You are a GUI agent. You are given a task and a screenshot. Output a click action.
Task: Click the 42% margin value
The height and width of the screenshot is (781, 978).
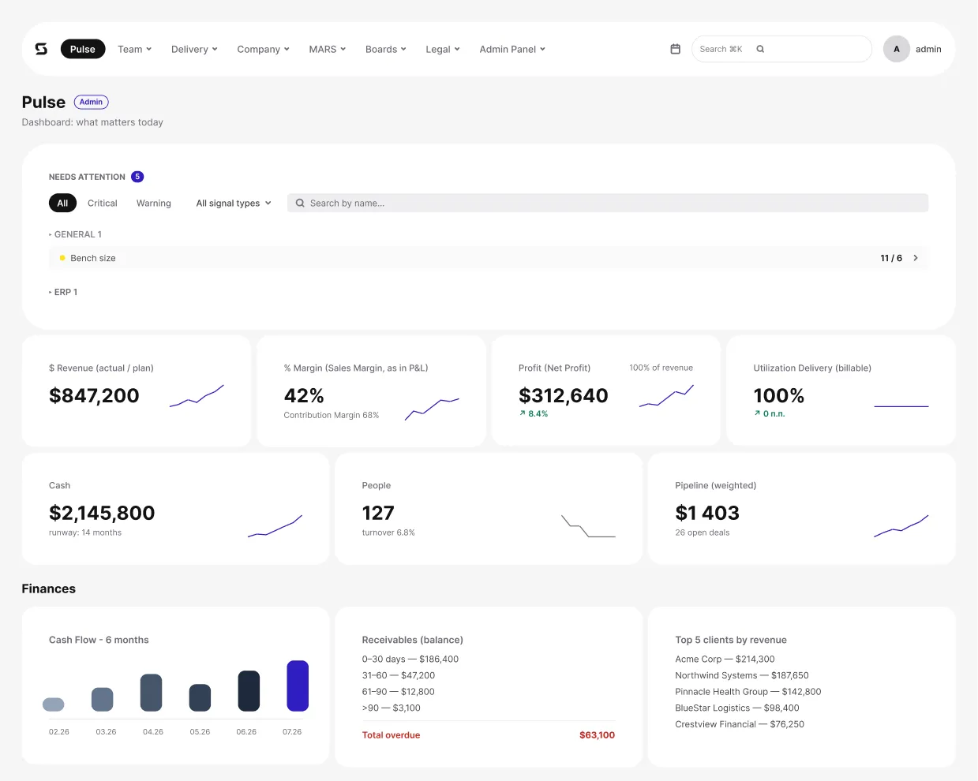click(304, 396)
